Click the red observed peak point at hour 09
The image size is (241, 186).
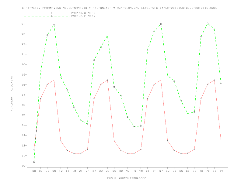(x=54, y=80)
